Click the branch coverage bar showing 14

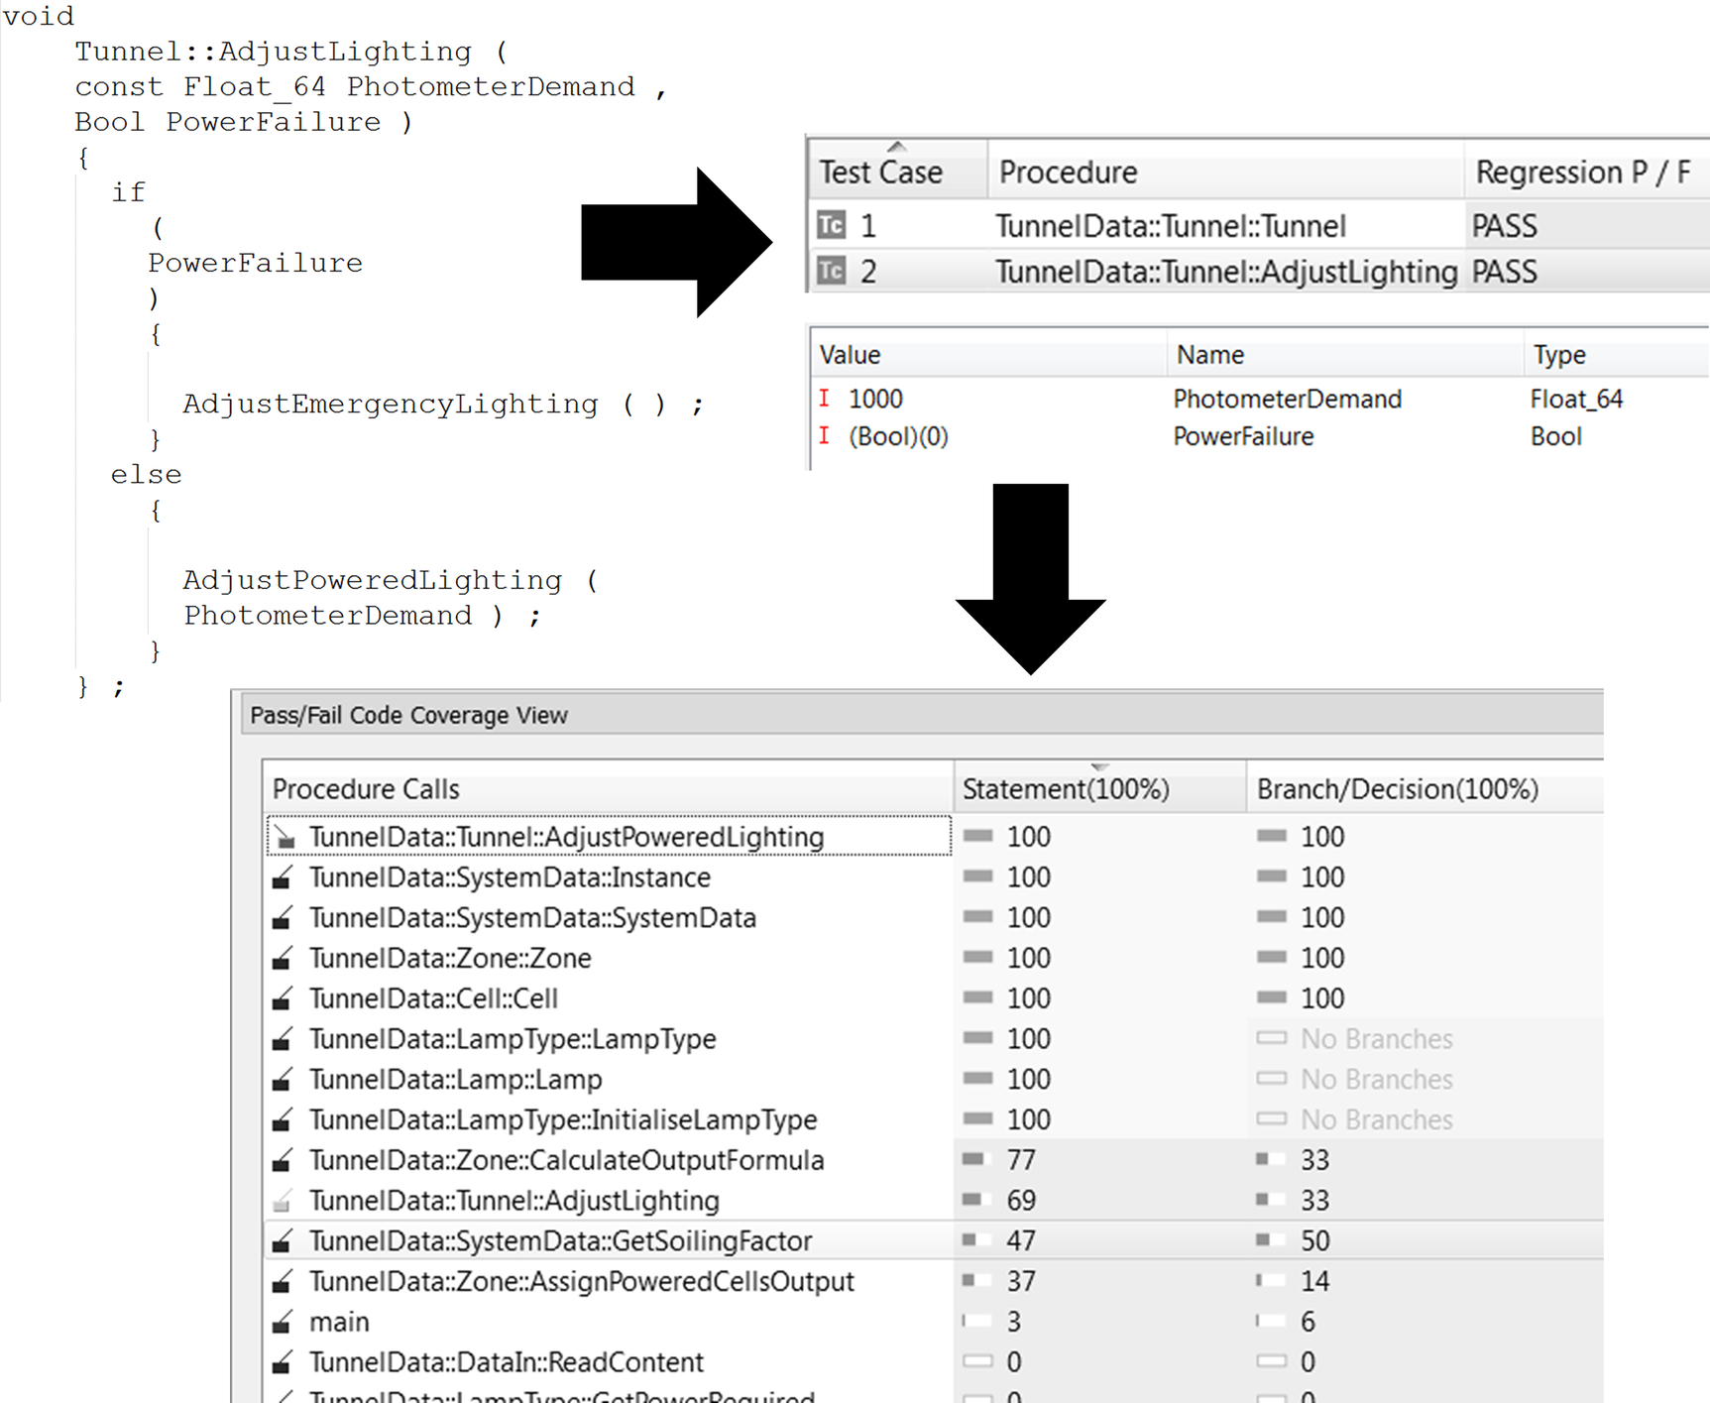[1272, 1280]
